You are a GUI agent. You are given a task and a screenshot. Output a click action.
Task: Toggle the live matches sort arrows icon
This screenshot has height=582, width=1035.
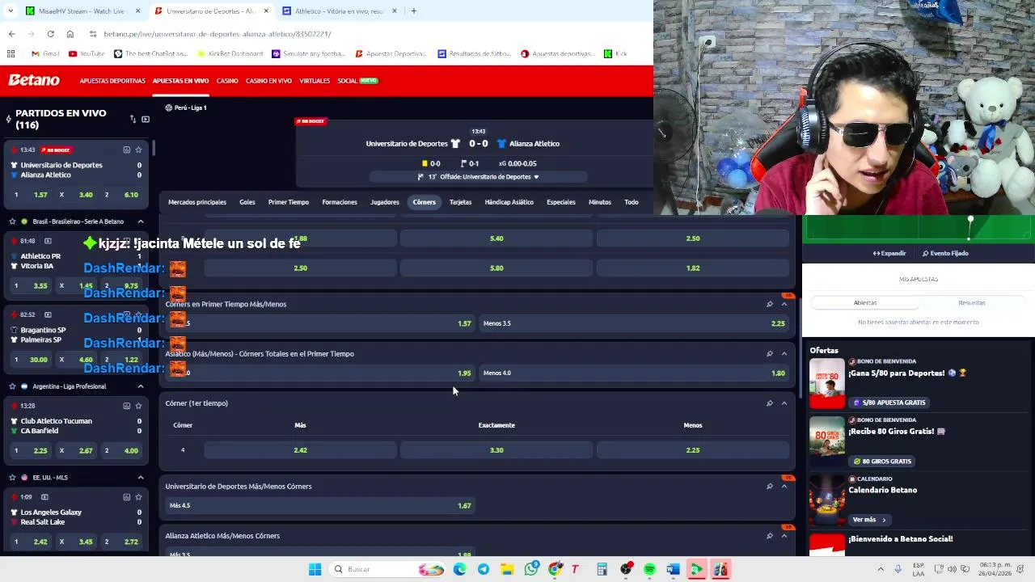point(133,120)
